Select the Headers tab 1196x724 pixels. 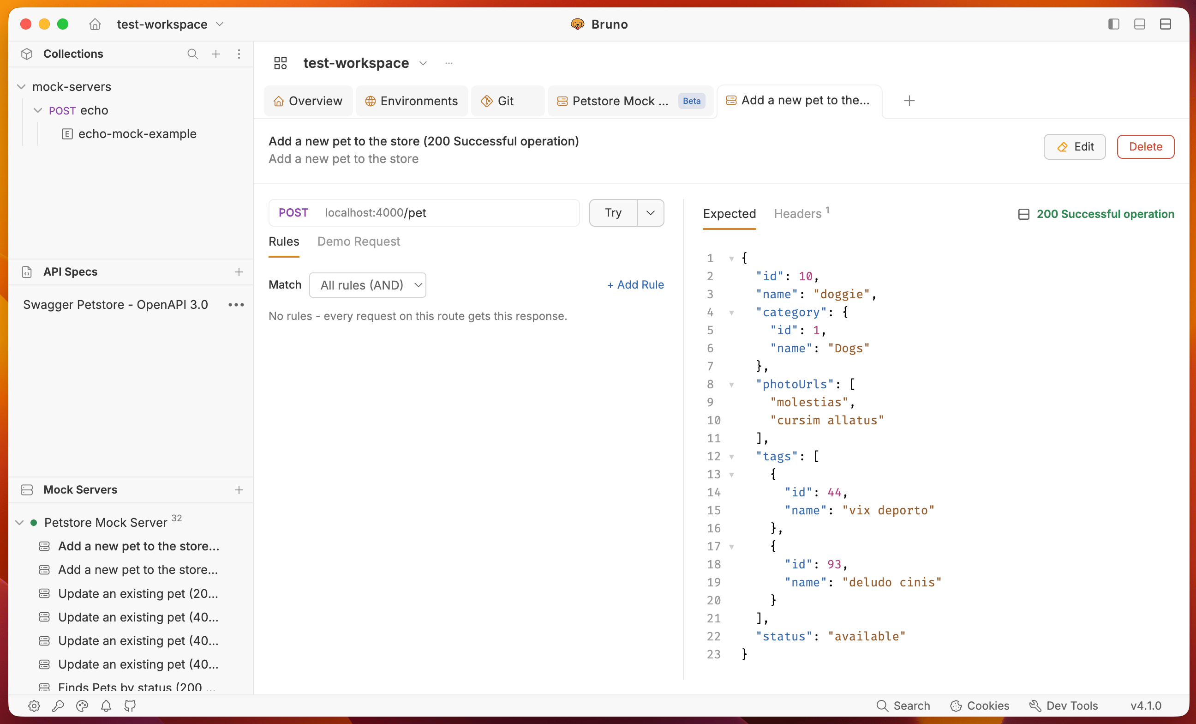pyautogui.click(x=801, y=214)
